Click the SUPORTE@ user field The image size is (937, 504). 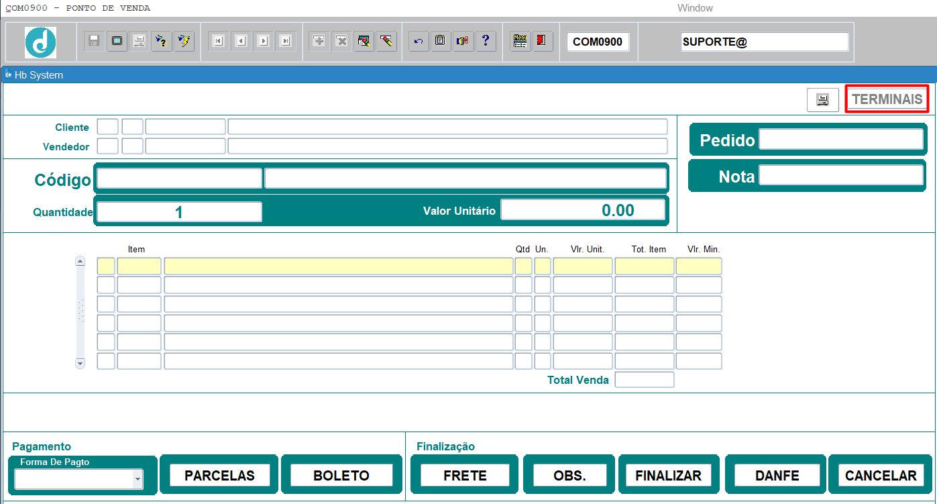point(765,42)
